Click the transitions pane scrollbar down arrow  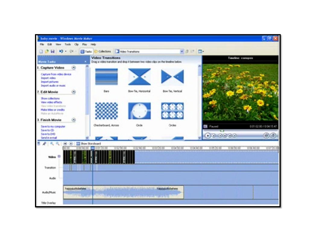(199, 138)
